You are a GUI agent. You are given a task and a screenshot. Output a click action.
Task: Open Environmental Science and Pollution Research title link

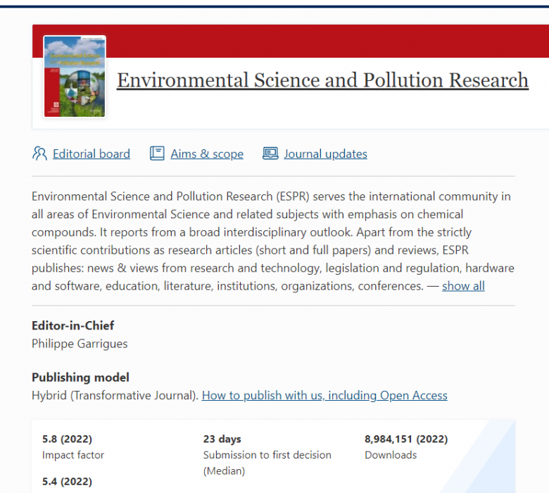pos(322,80)
